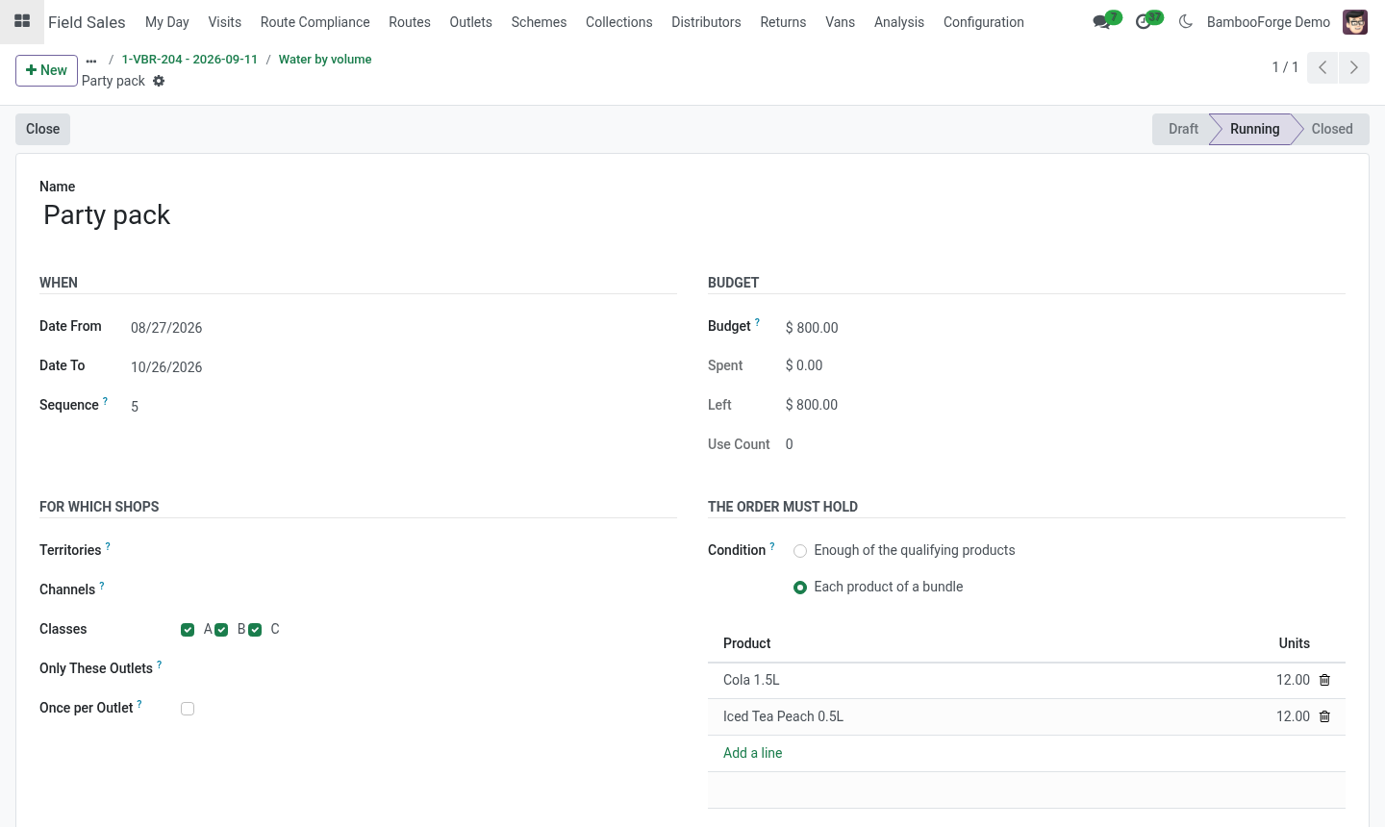
Task: Set the status to Draft
Action: click(1183, 129)
